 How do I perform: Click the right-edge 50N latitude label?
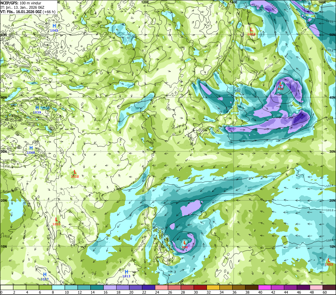332,35
